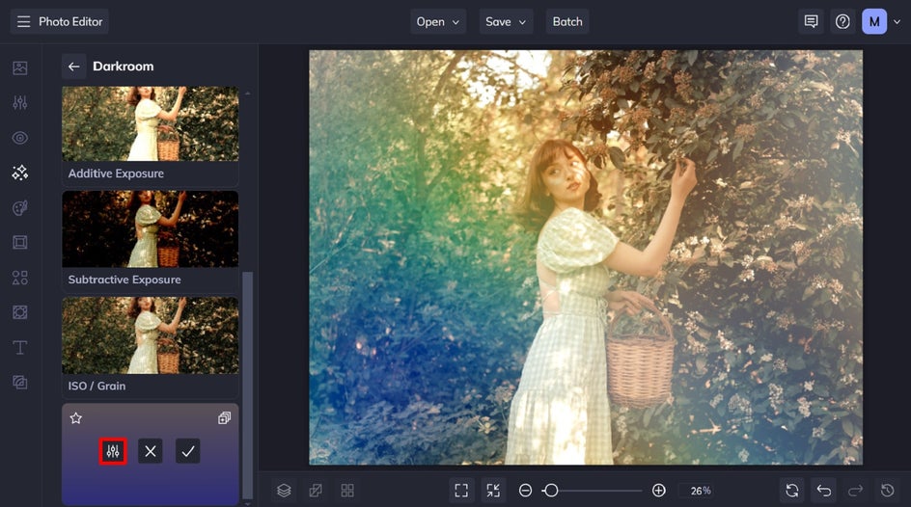
Task: Open the Save dropdown menu
Action: coord(506,21)
